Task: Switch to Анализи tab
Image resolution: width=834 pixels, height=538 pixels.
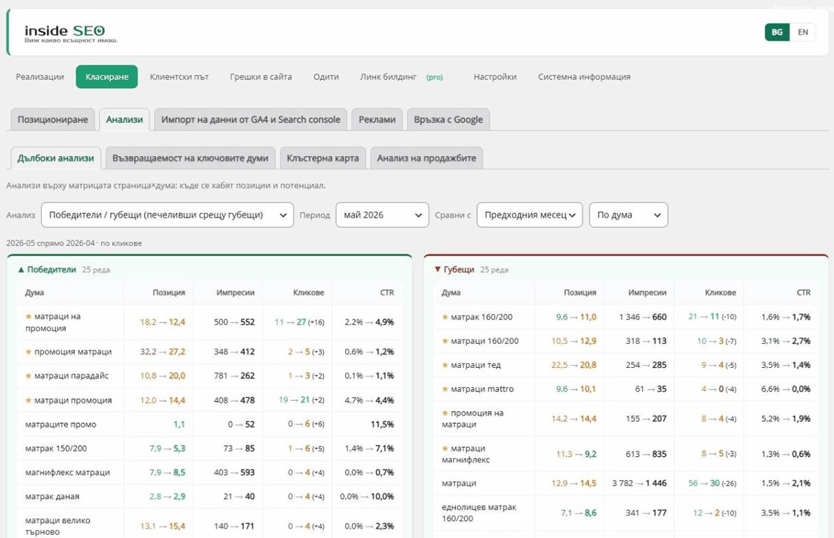Action: click(x=124, y=119)
